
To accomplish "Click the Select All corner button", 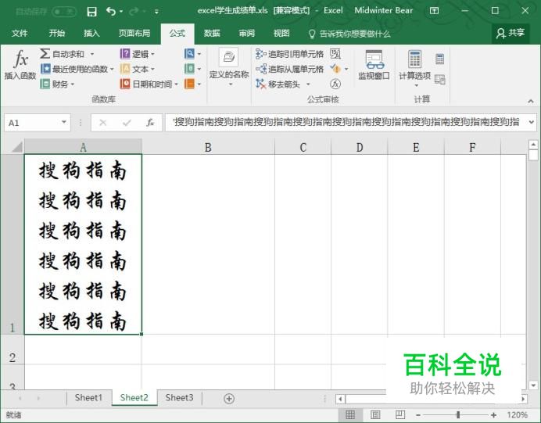I will coord(16,147).
